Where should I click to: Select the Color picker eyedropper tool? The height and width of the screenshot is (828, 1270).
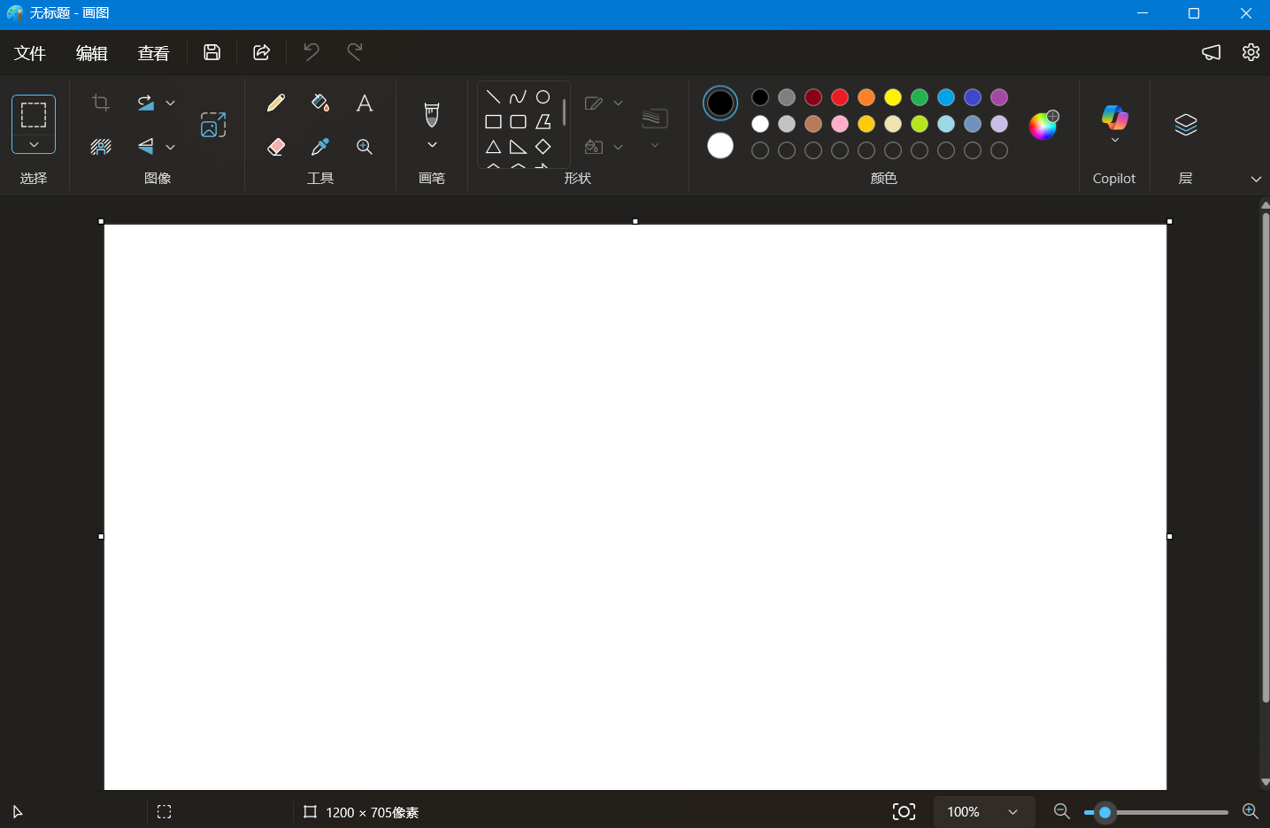point(320,147)
